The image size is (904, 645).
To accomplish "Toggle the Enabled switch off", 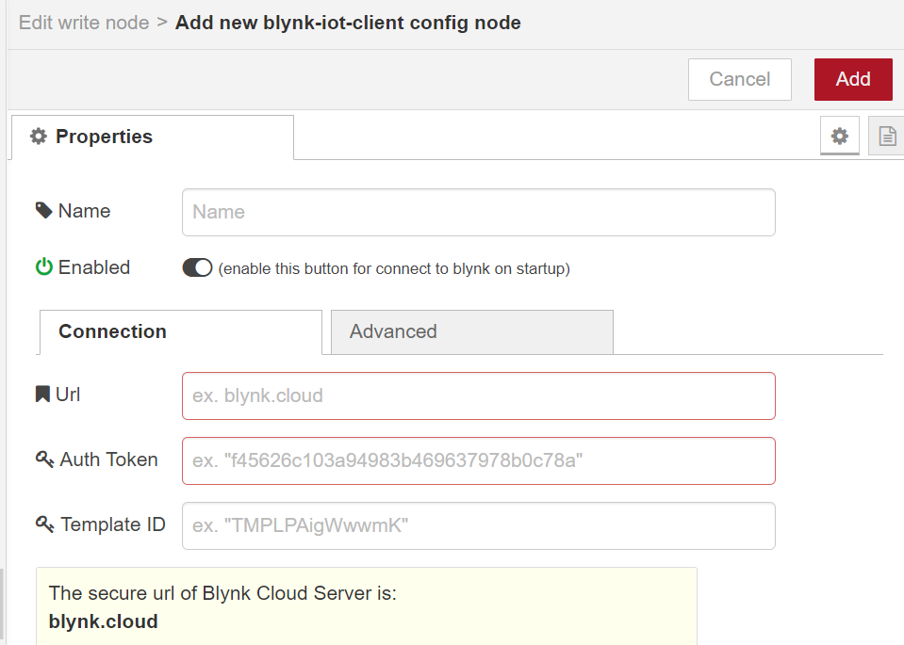I will [x=197, y=267].
